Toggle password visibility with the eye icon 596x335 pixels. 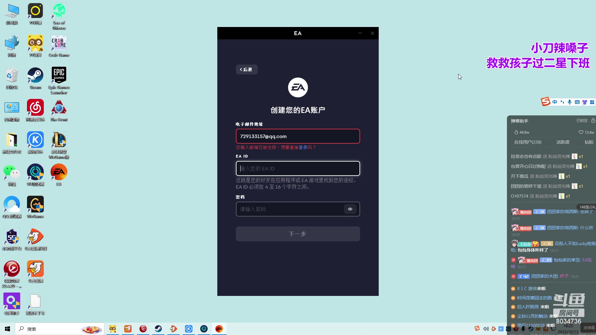click(350, 209)
